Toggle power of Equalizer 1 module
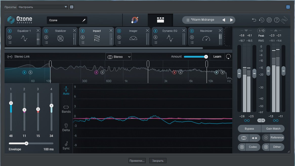 tap(10, 31)
